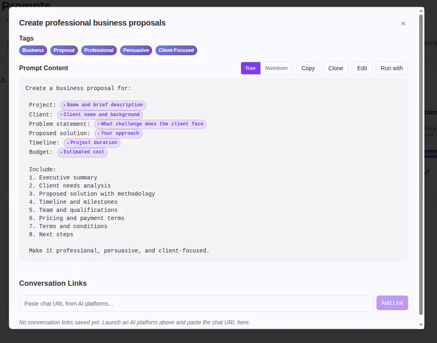Click the 'Estimated cost' variable chip
Screen dimensions: 437x343
(x=82, y=152)
